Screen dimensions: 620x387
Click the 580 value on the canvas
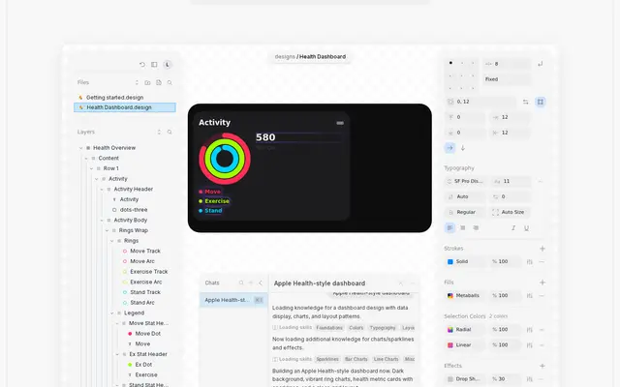(265, 137)
